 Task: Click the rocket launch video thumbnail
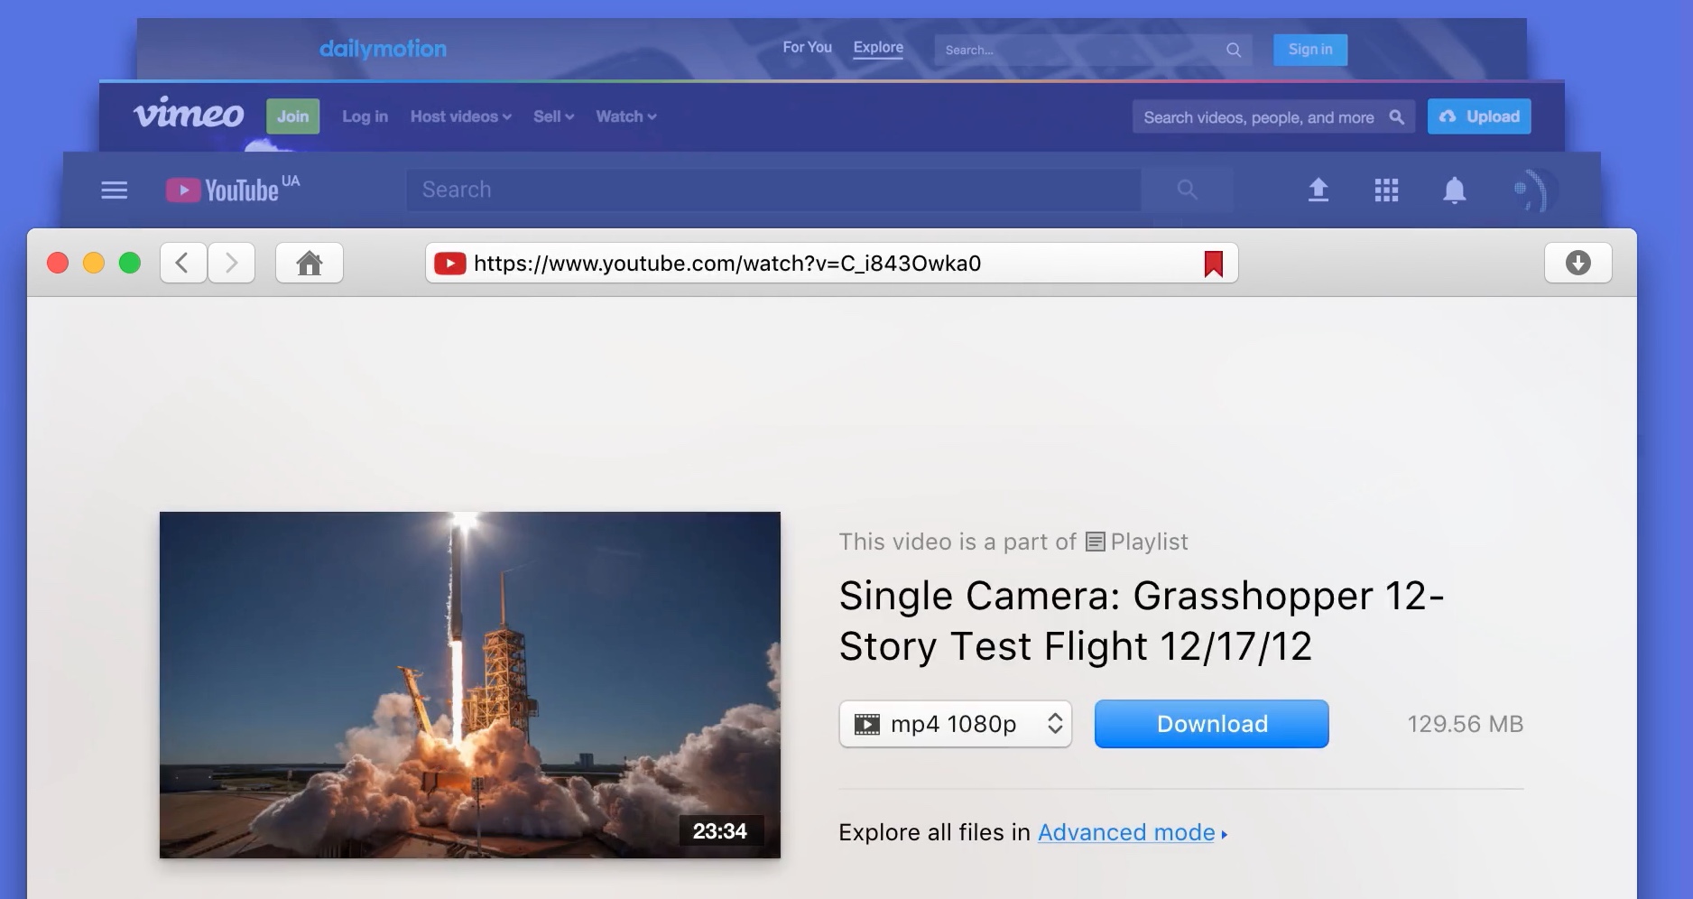click(470, 685)
